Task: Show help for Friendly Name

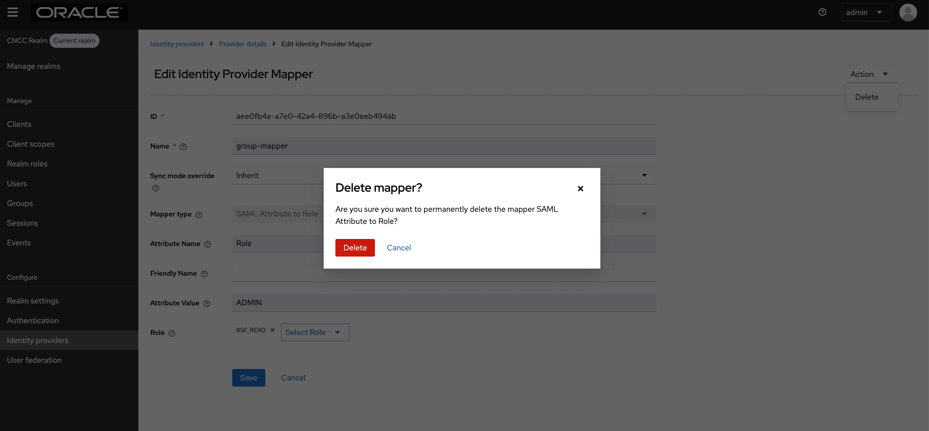Action: point(204,274)
